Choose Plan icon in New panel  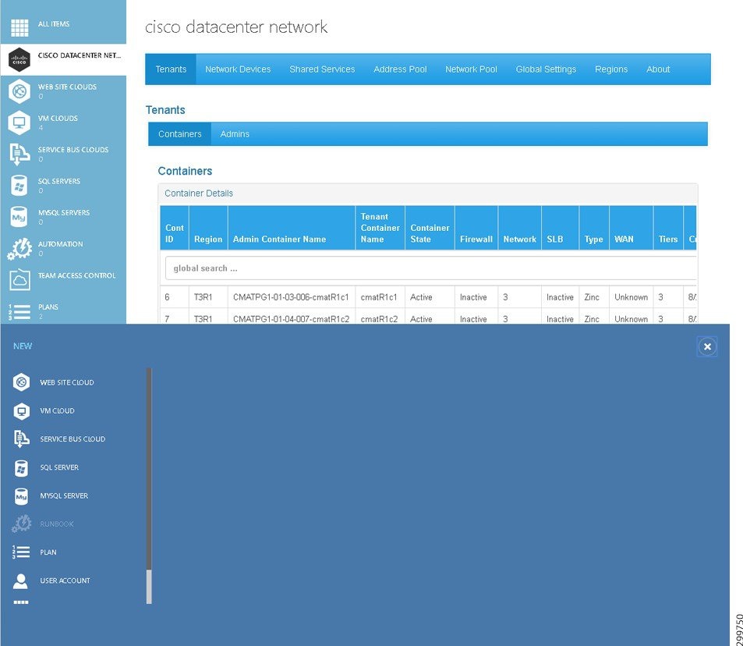click(21, 552)
